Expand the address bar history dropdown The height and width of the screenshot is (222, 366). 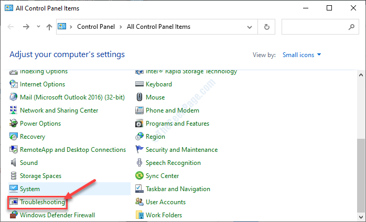coord(250,27)
